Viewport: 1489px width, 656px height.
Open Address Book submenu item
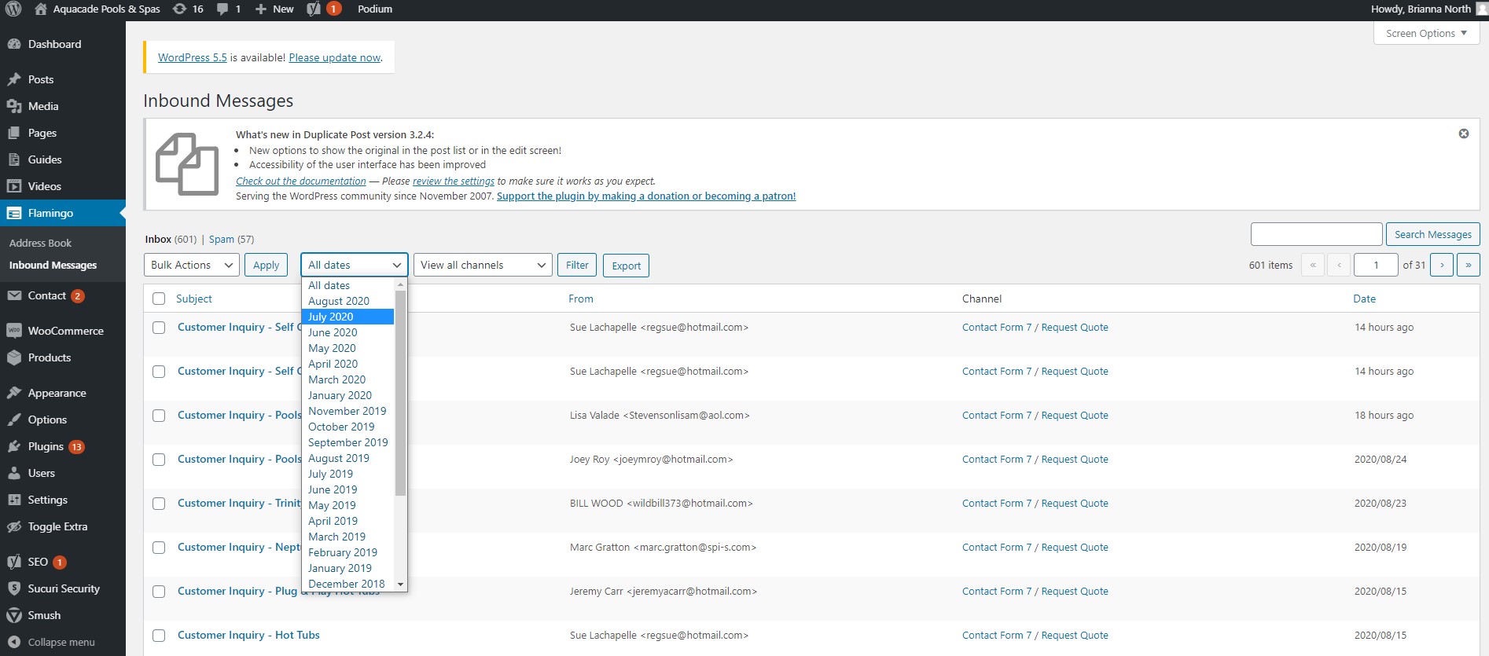pos(40,243)
